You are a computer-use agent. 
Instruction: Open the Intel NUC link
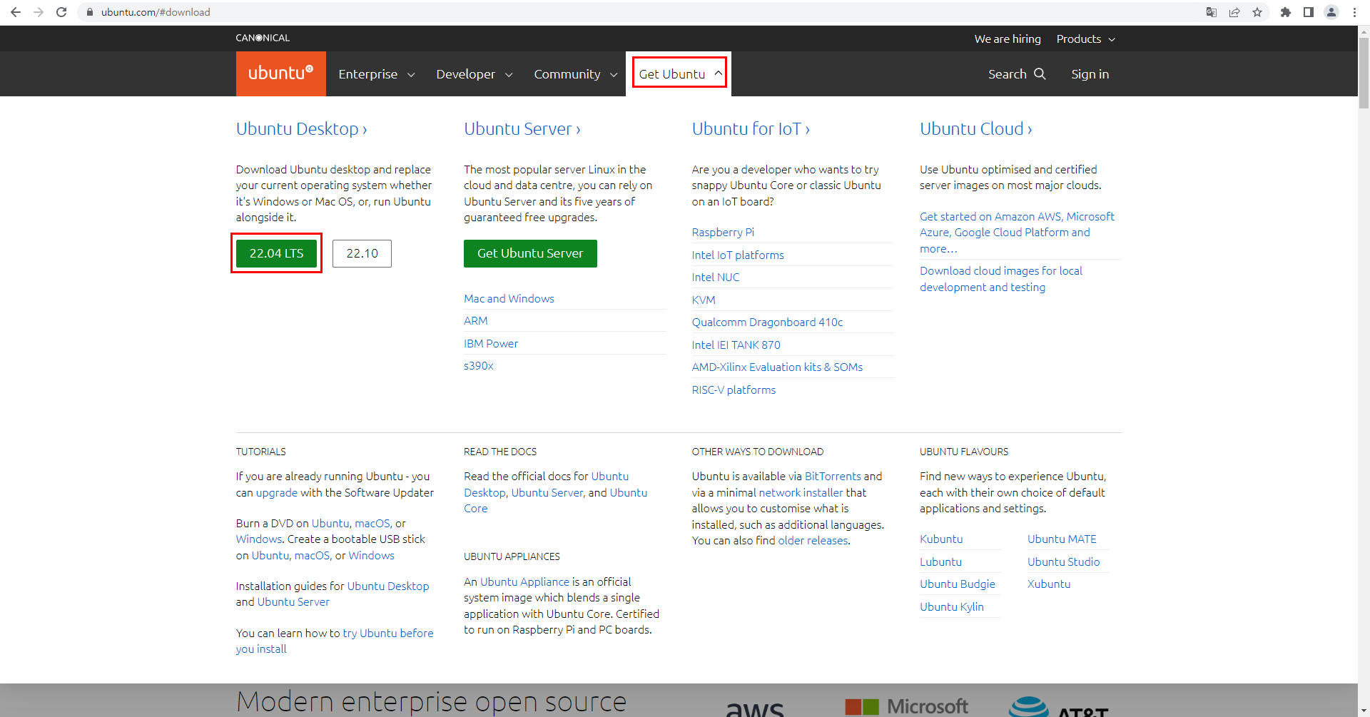(716, 277)
